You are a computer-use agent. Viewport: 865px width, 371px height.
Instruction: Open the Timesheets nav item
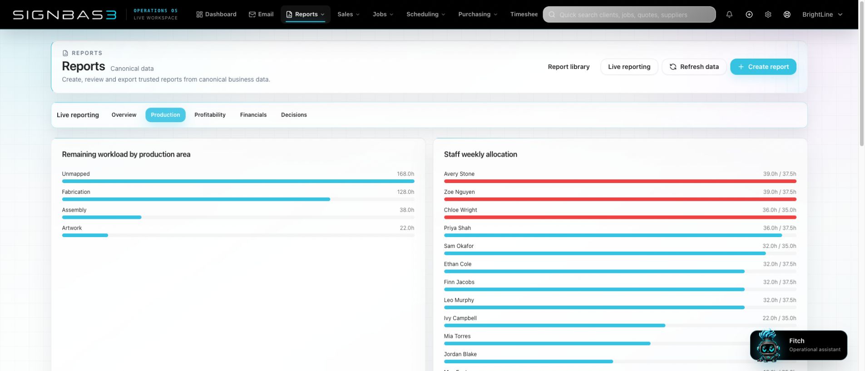coord(524,15)
